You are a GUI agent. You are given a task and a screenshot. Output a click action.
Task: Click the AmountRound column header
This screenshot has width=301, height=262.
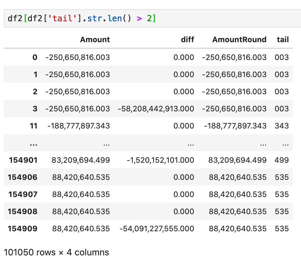click(239, 40)
